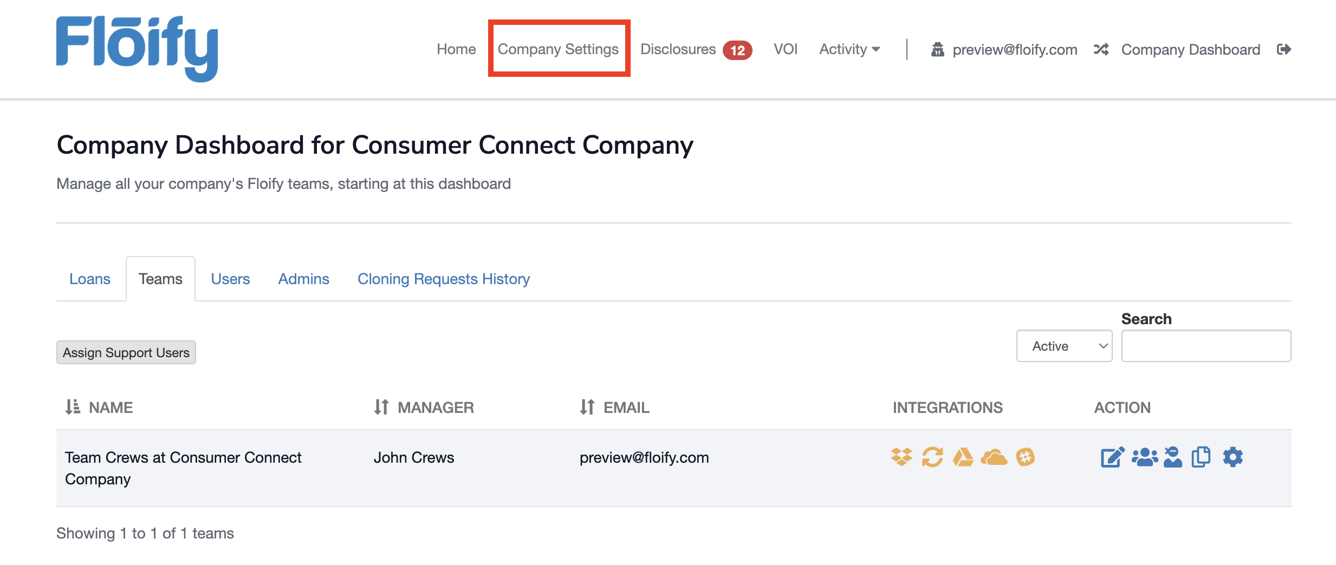Viewport: 1336px width, 565px height.
Task: Click the logout icon in header
Action: (x=1283, y=50)
